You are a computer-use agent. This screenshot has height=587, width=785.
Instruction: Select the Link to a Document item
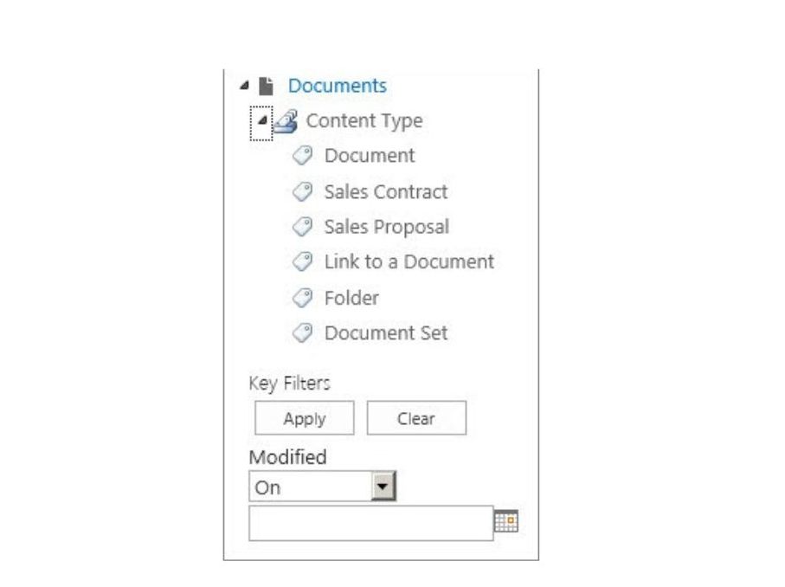(409, 261)
